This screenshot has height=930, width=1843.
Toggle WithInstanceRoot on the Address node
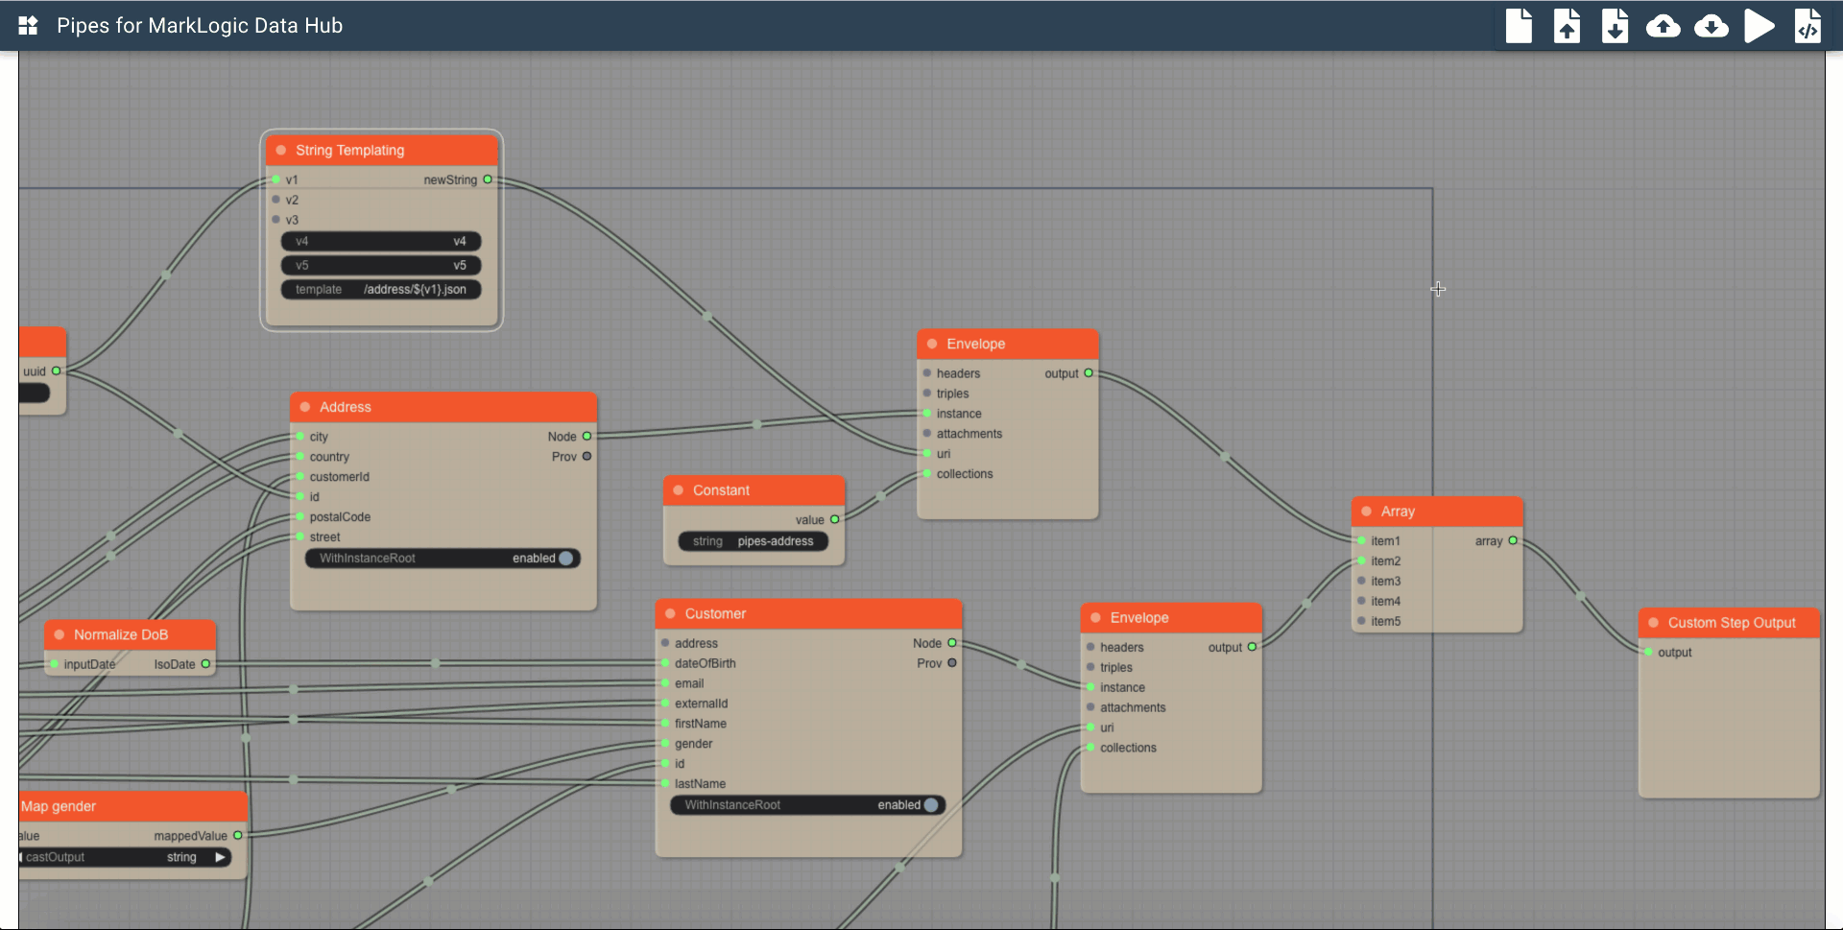[565, 559]
